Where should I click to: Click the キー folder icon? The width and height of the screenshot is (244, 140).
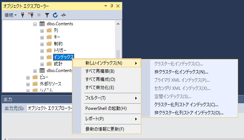click(x=49, y=37)
